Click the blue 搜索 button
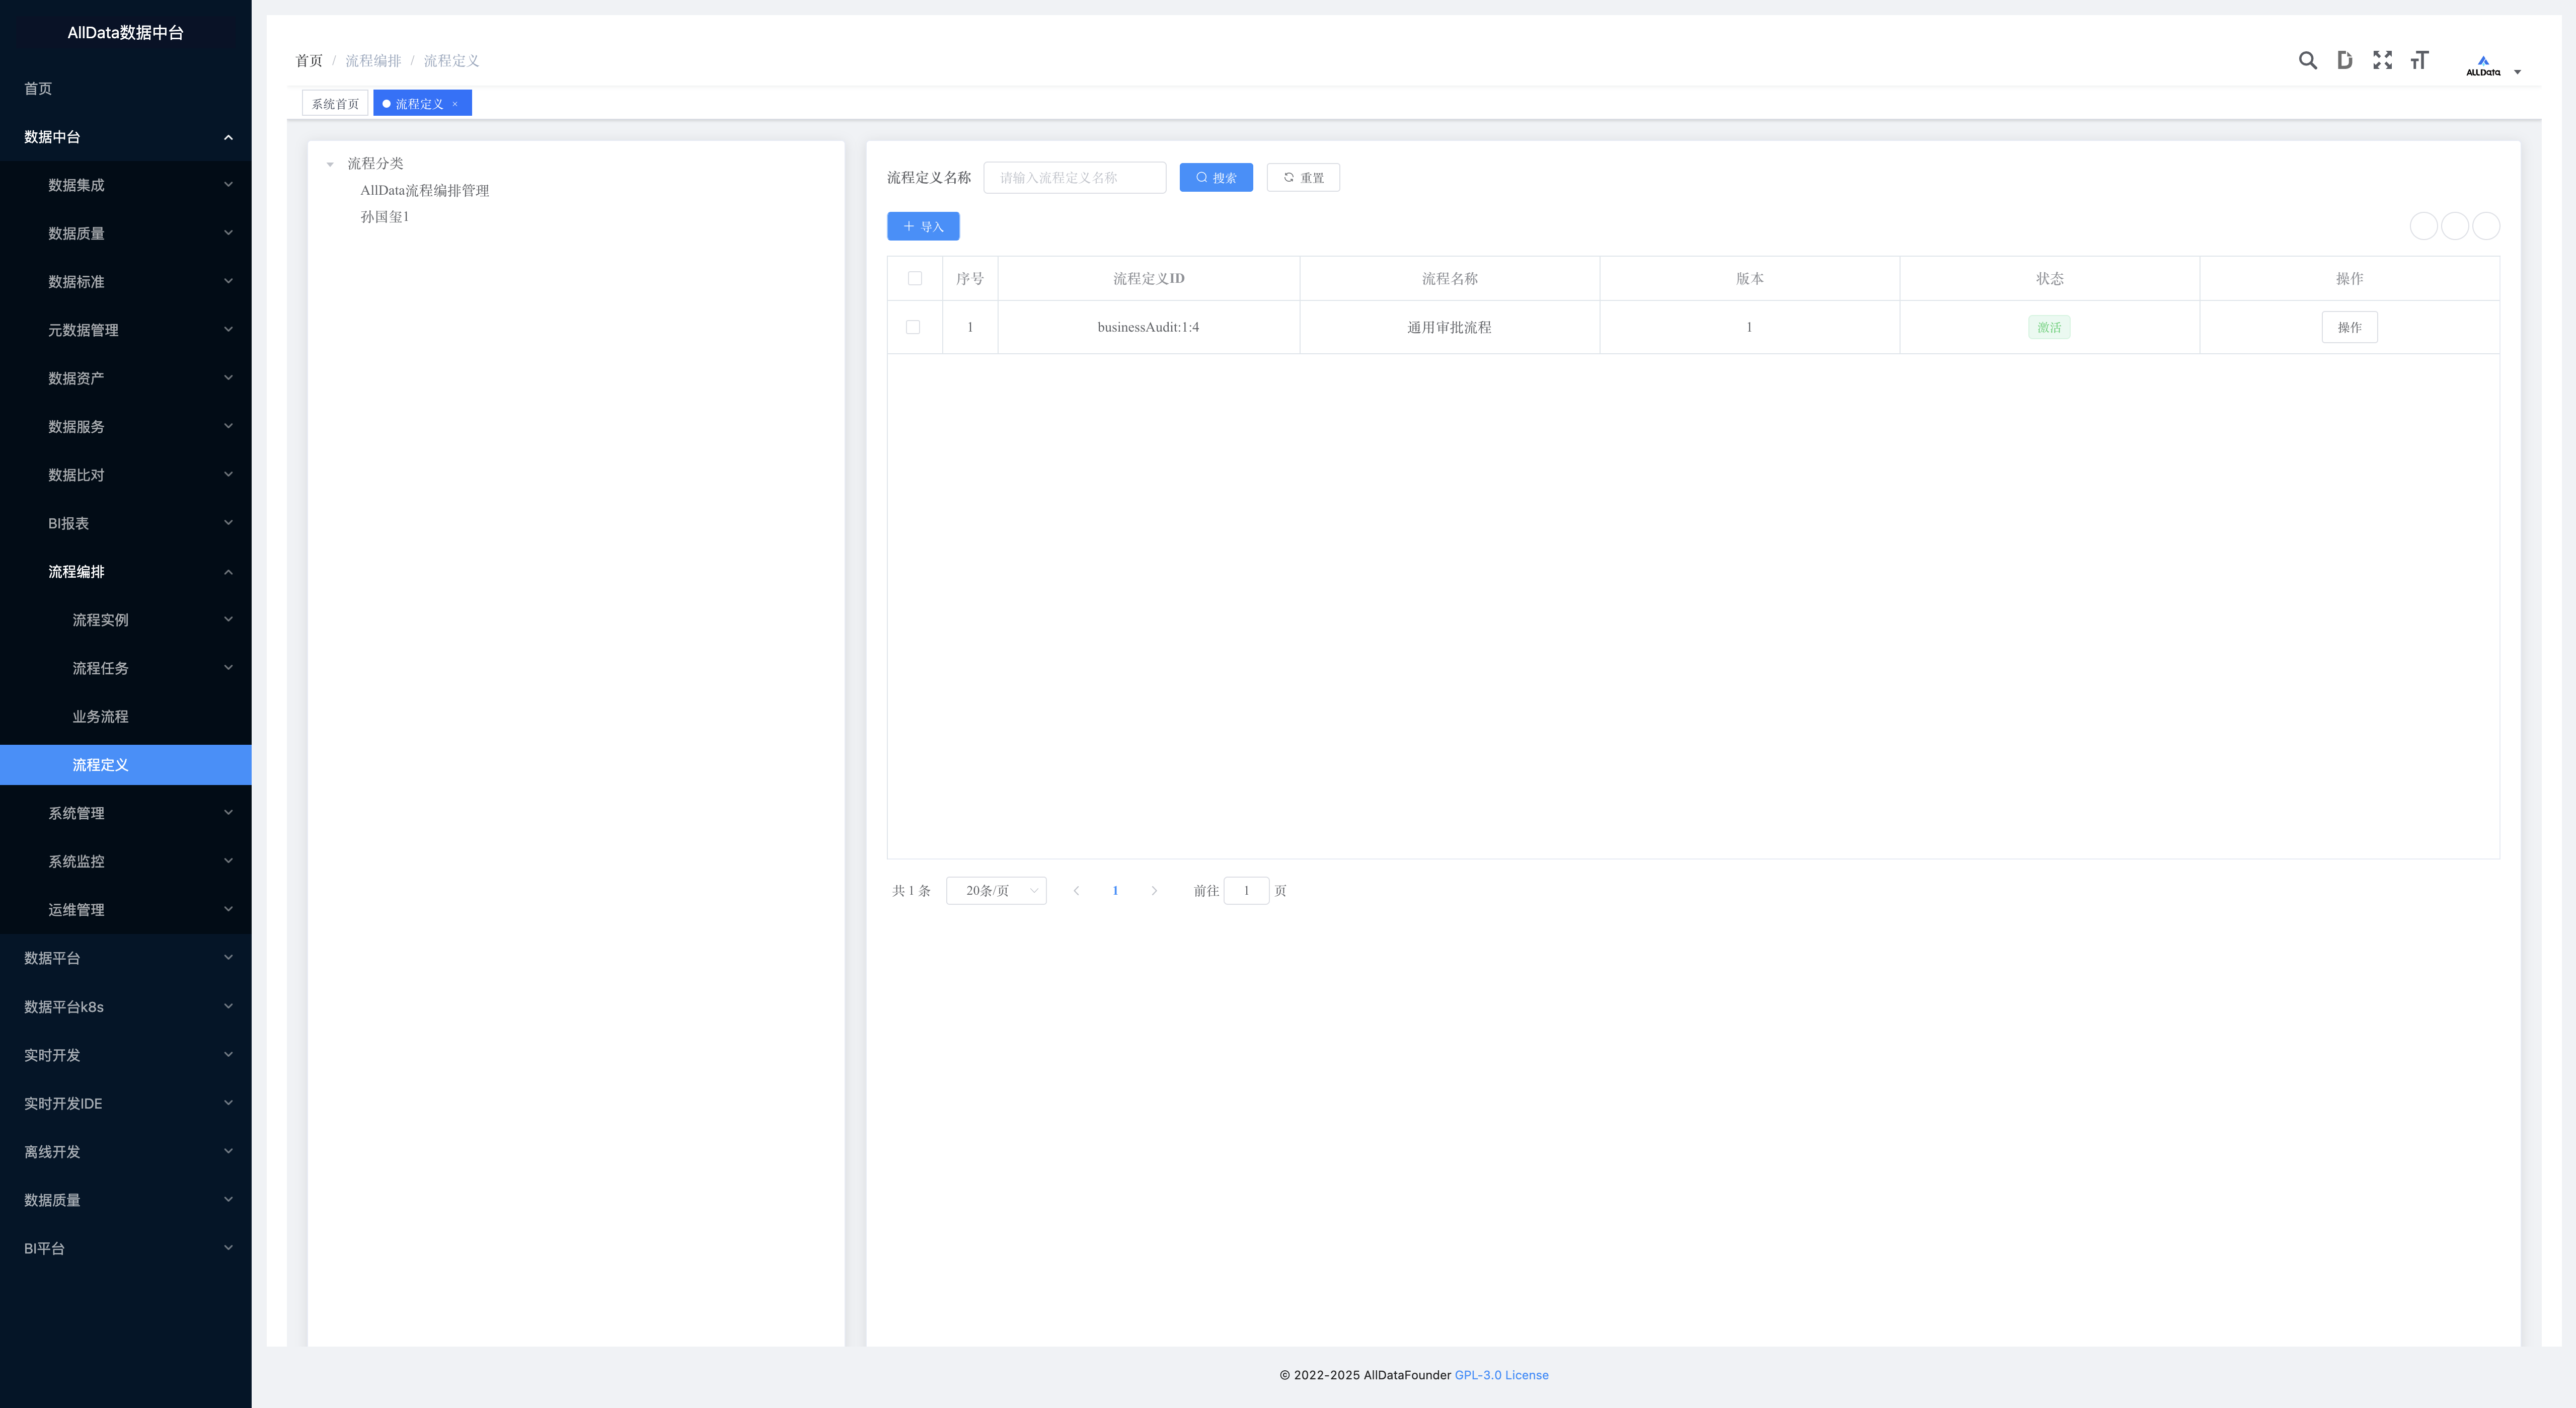The width and height of the screenshot is (2576, 1408). coord(1216,178)
